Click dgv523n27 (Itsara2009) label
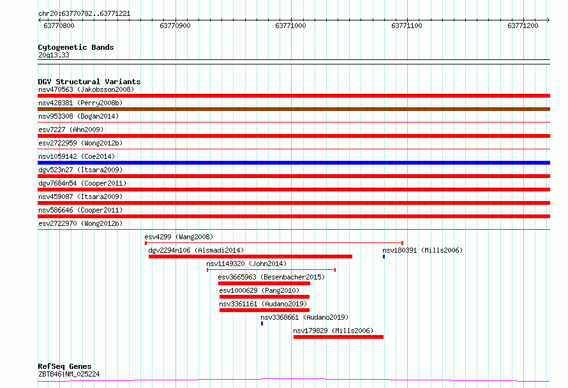 click(x=80, y=170)
